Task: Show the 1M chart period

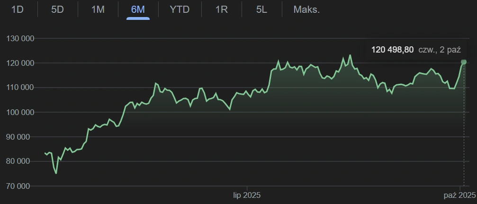Action: point(98,9)
